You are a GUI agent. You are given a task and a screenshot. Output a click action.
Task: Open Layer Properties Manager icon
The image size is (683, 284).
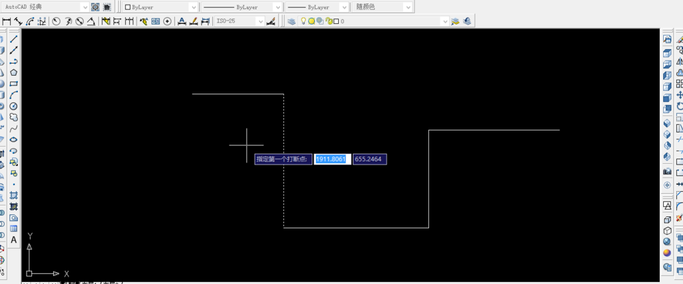(292, 21)
